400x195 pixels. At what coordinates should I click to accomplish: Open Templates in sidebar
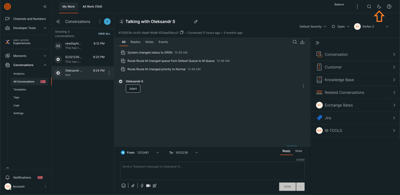(x=20, y=90)
